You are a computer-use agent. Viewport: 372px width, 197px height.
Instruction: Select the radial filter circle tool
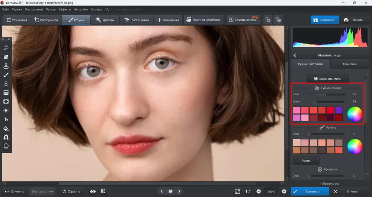pos(6,84)
